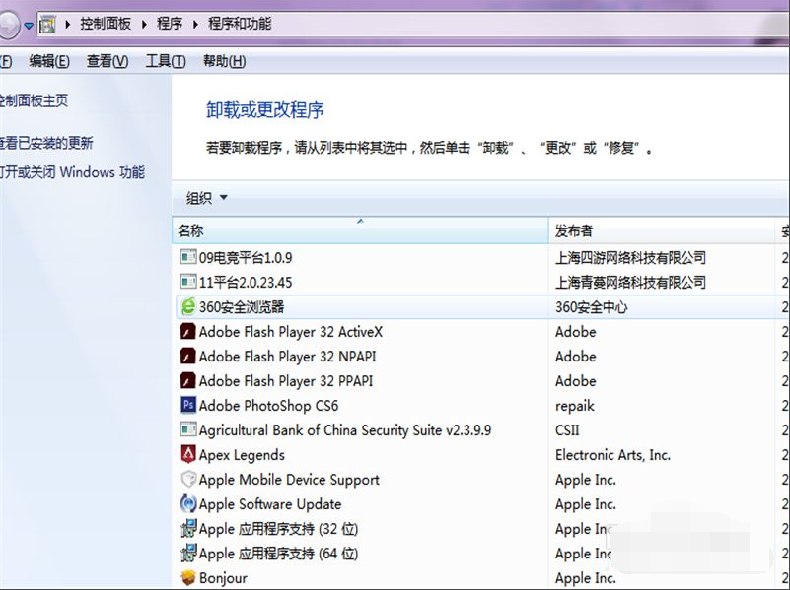Screen dimensions: 790x590
Task: Click the Bonjour program icon
Action: pyautogui.click(x=188, y=578)
